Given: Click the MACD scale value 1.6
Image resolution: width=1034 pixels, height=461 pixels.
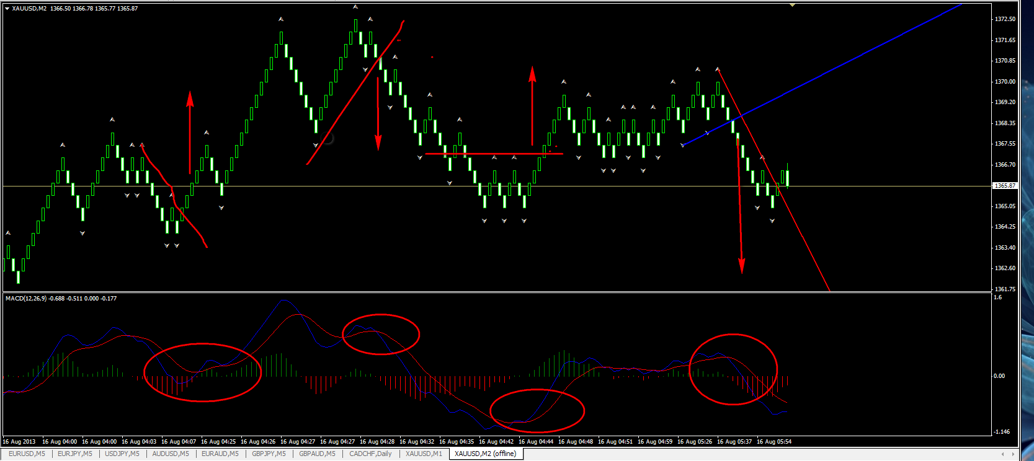Looking at the screenshot, I should point(997,297).
